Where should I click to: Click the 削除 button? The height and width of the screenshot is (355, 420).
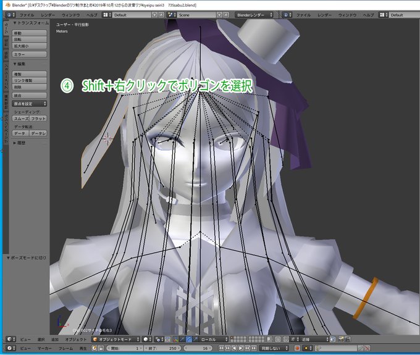(x=29, y=86)
